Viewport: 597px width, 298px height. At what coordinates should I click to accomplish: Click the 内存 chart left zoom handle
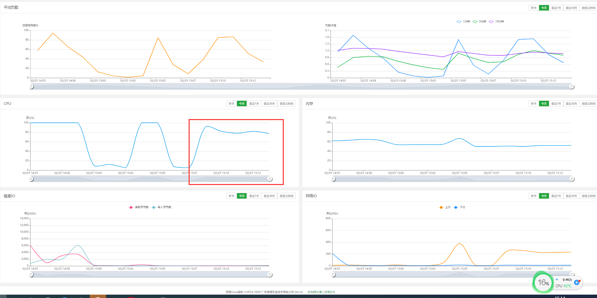click(333, 179)
